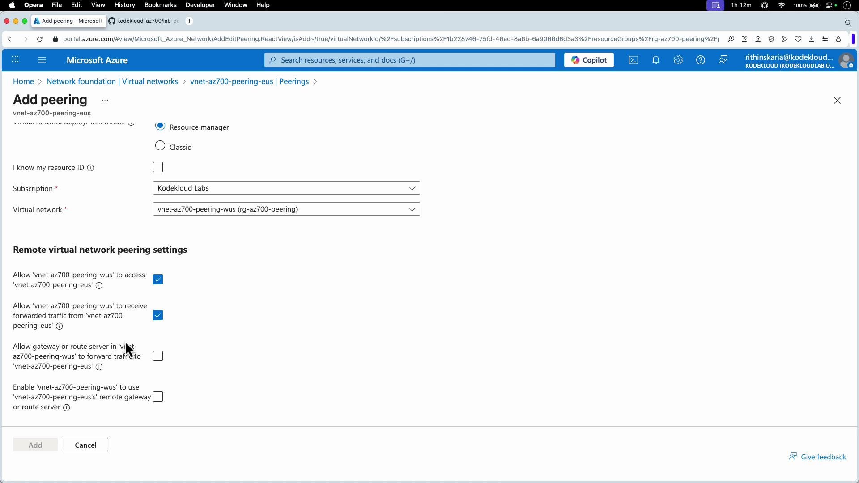Open the ellipsis menu beside Add peering
The width and height of the screenshot is (859, 483).
click(105, 101)
